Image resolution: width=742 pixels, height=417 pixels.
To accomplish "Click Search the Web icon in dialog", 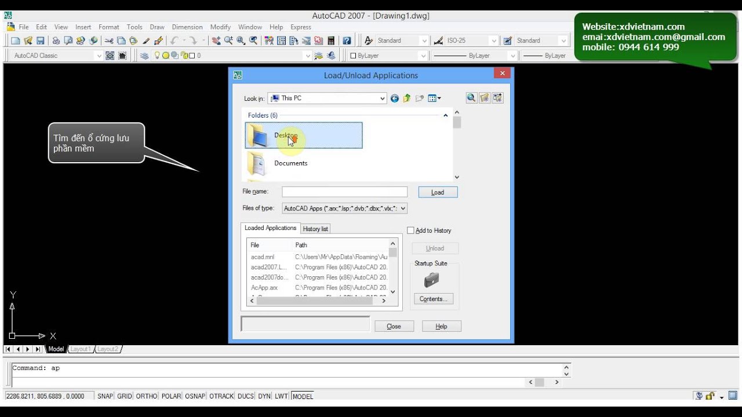I will [x=471, y=98].
